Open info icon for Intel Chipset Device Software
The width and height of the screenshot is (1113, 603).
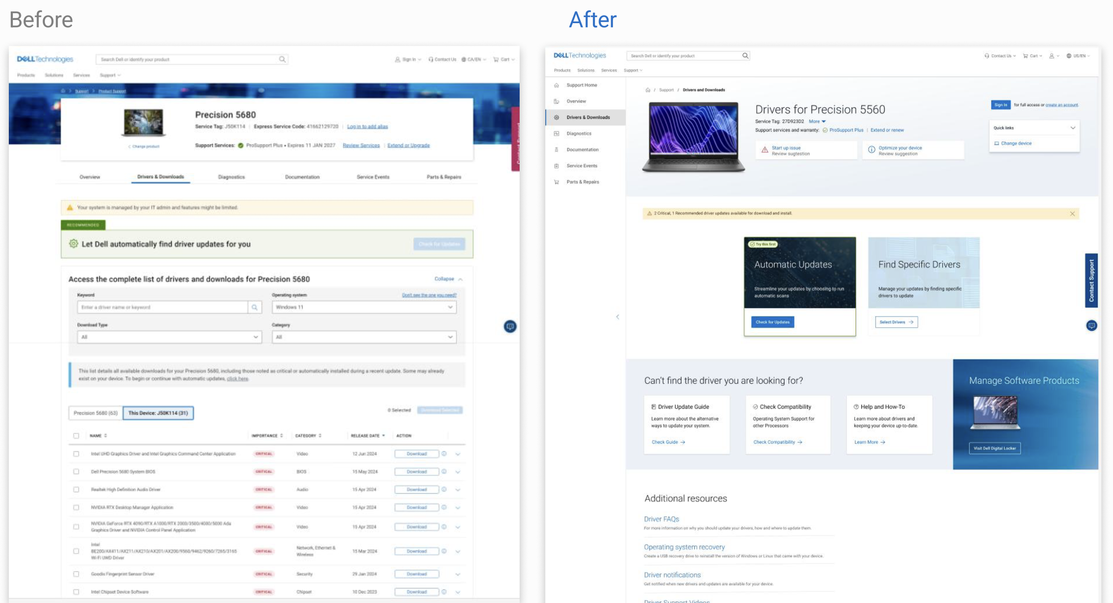[x=444, y=591]
